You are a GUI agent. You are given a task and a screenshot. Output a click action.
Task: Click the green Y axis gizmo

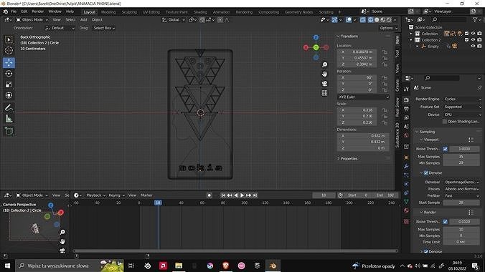316,47
